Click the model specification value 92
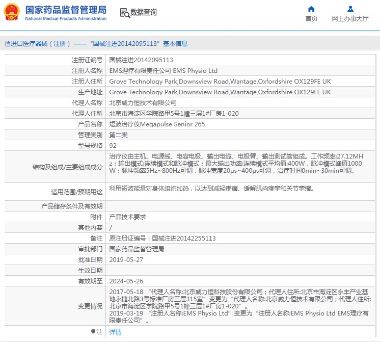The height and width of the screenshot is (342, 380). (113, 145)
